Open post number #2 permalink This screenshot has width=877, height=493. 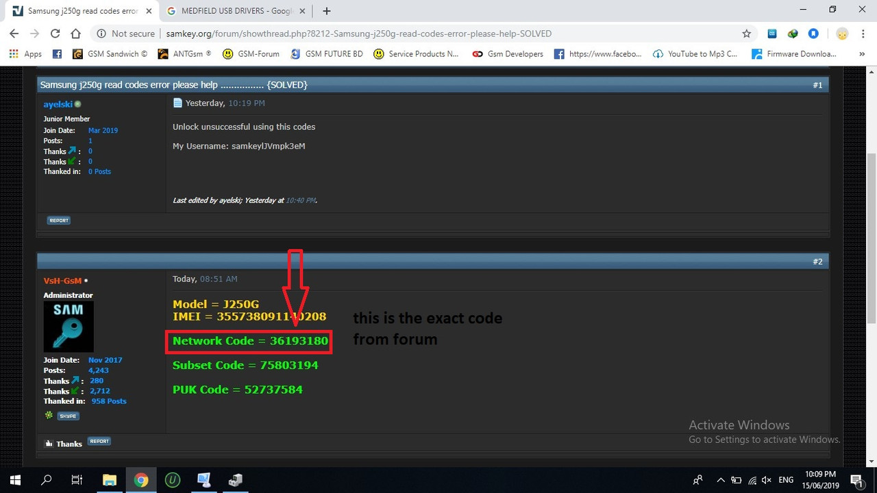[x=817, y=262]
